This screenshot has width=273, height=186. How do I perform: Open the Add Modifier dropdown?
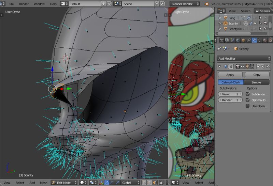(x=244, y=58)
